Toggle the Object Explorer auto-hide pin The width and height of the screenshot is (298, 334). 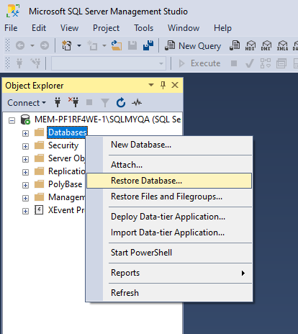[x=163, y=85]
